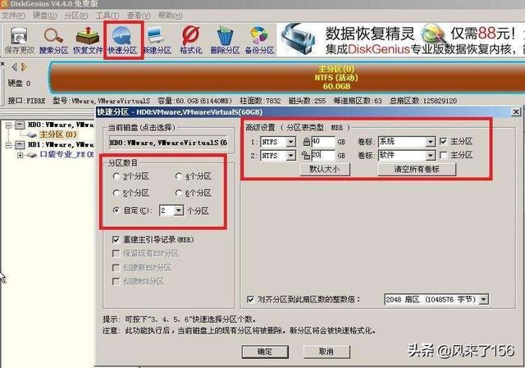The width and height of the screenshot is (525, 368).
Task: Click the 新建分区 (New Partition) icon
Action: coord(157,39)
